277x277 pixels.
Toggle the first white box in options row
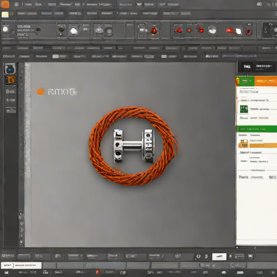pyautogui.click(x=55, y=56)
